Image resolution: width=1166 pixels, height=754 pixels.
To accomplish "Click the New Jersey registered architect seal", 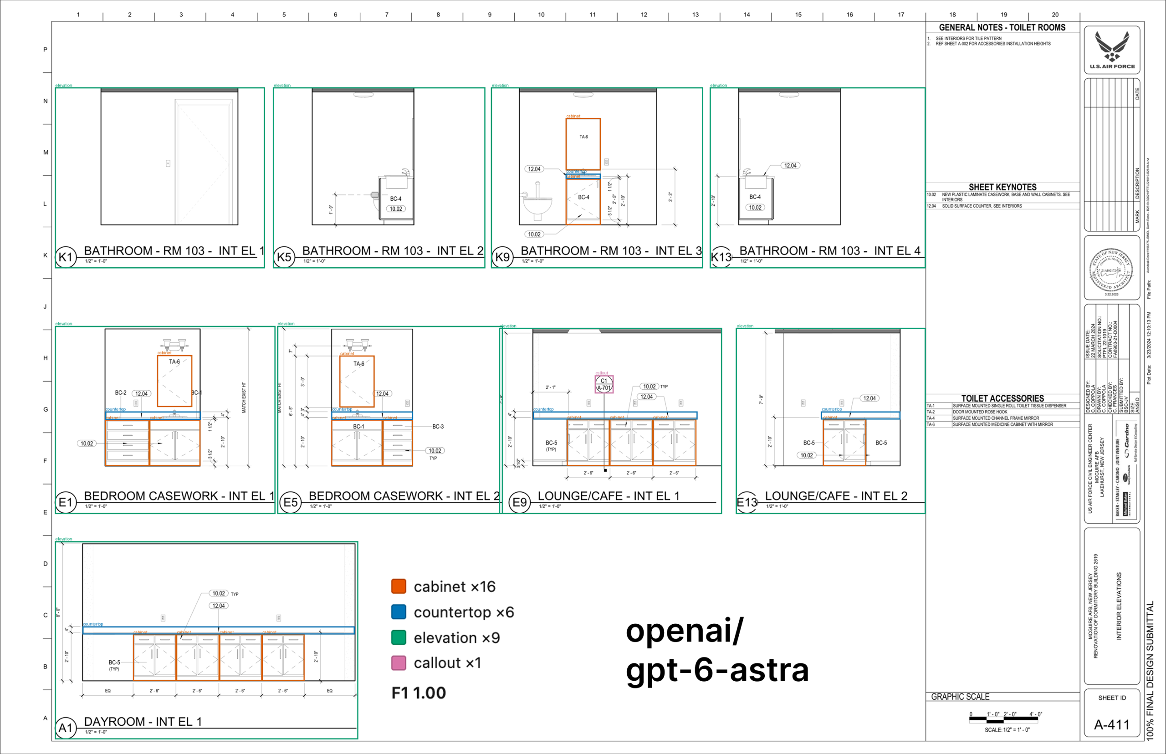I will tap(1111, 270).
